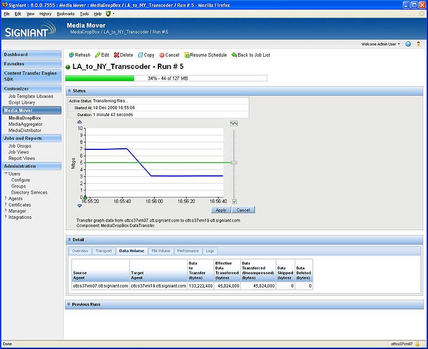This screenshot has width=428, height=349.
Task: Collapse the Status section
Action: [x=70, y=91]
